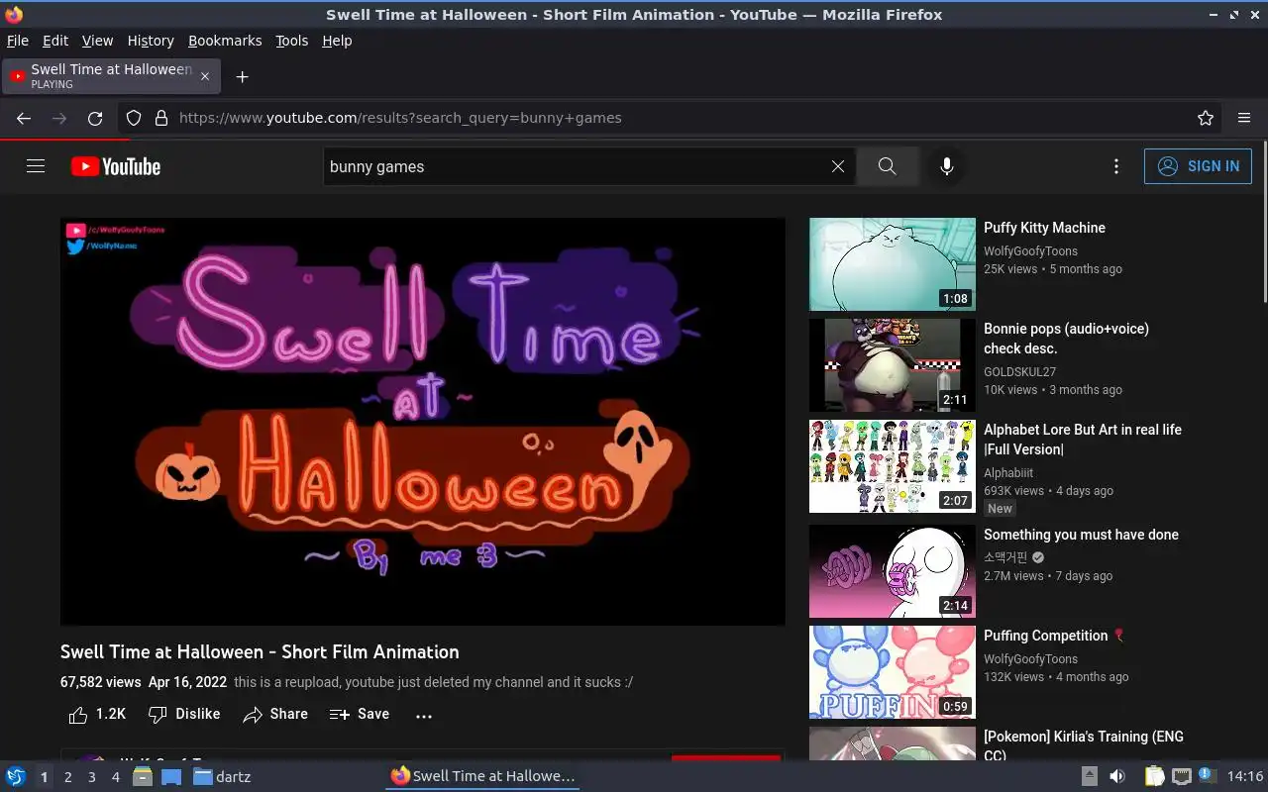Open the File menu

point(18,41)
